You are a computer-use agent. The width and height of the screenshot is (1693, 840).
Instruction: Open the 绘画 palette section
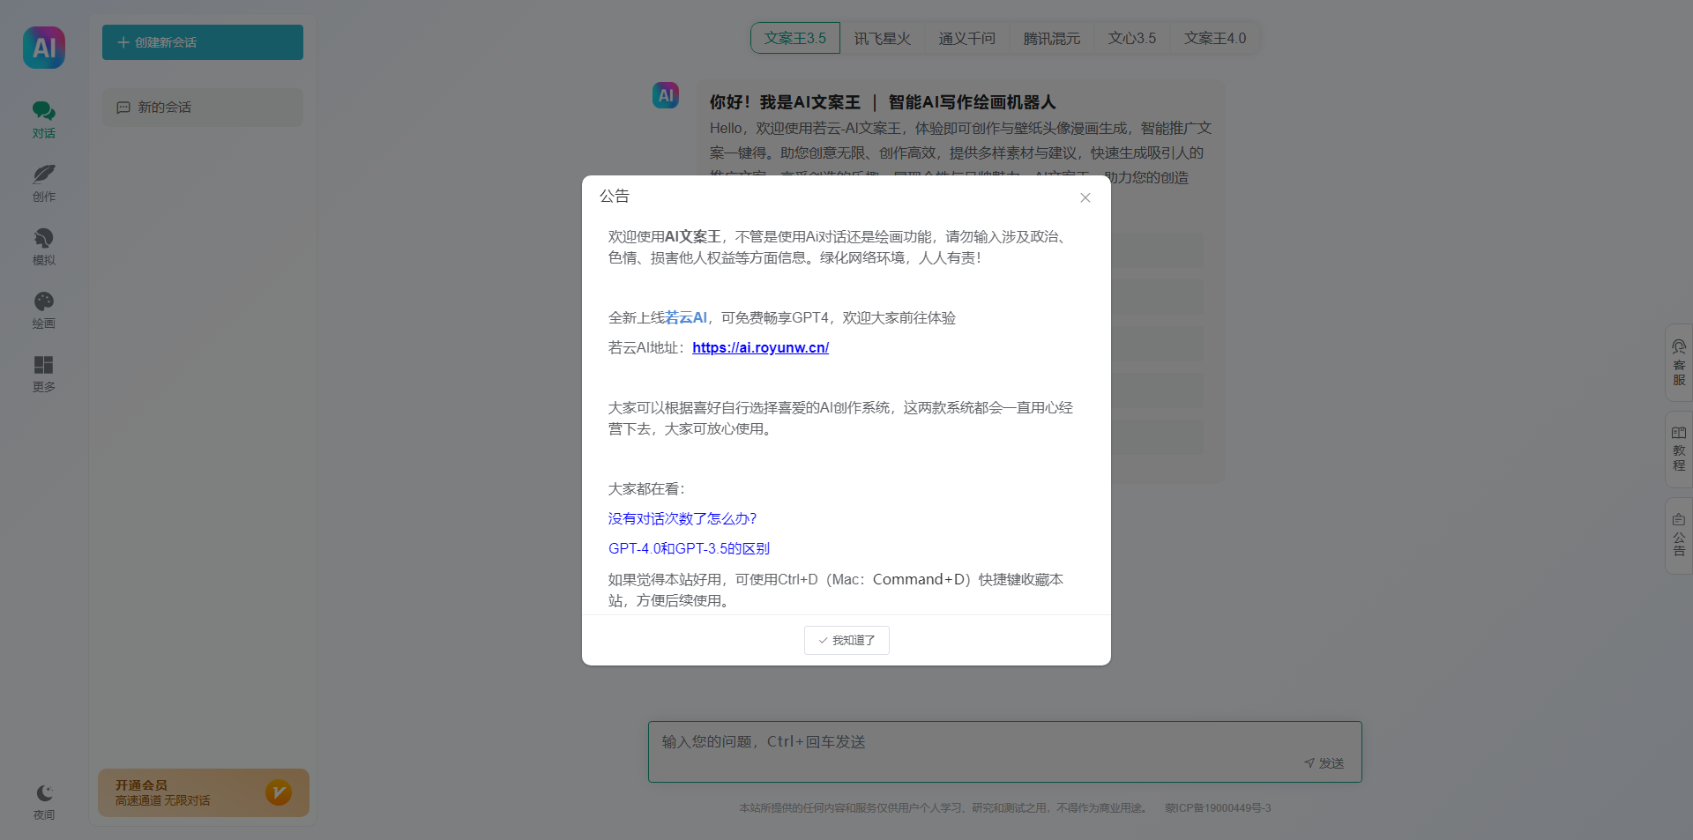point(44,310)
